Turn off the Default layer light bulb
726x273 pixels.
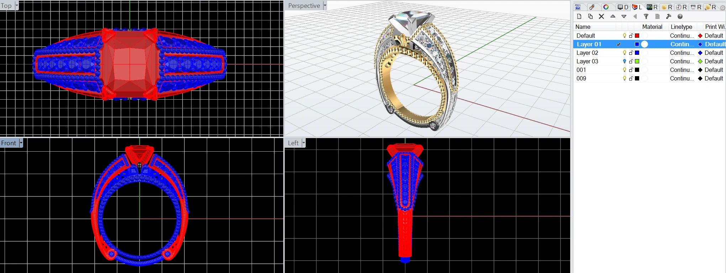624,36
